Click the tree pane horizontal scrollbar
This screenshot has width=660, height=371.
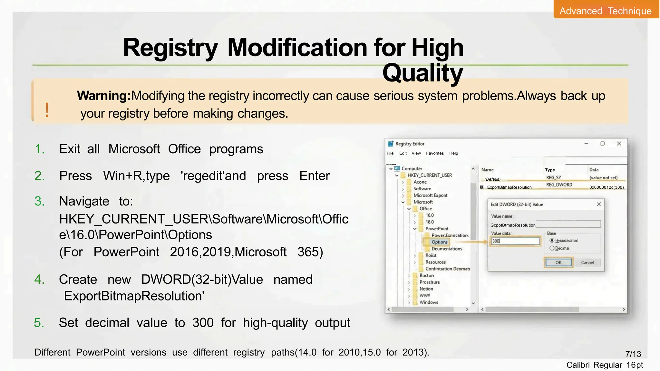[x=423, y=309]
